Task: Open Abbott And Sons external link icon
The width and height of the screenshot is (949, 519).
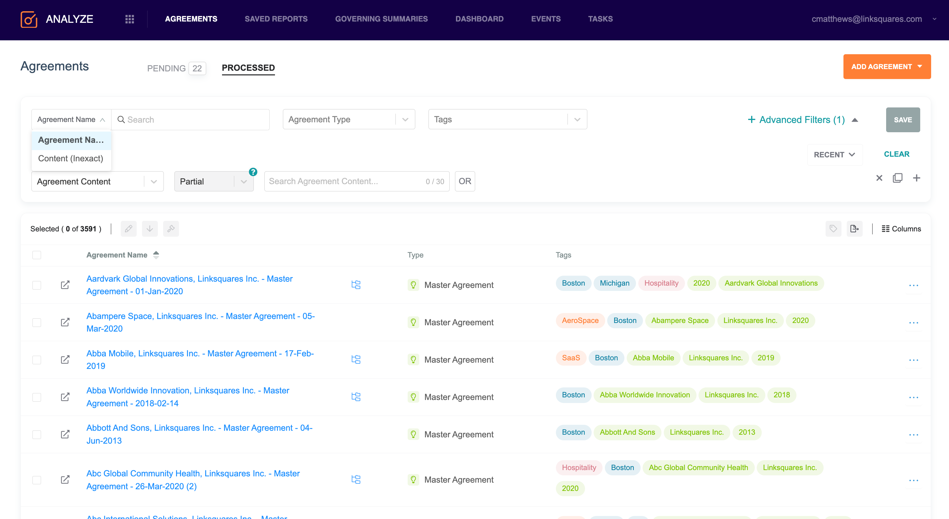Action: point(65,434)
